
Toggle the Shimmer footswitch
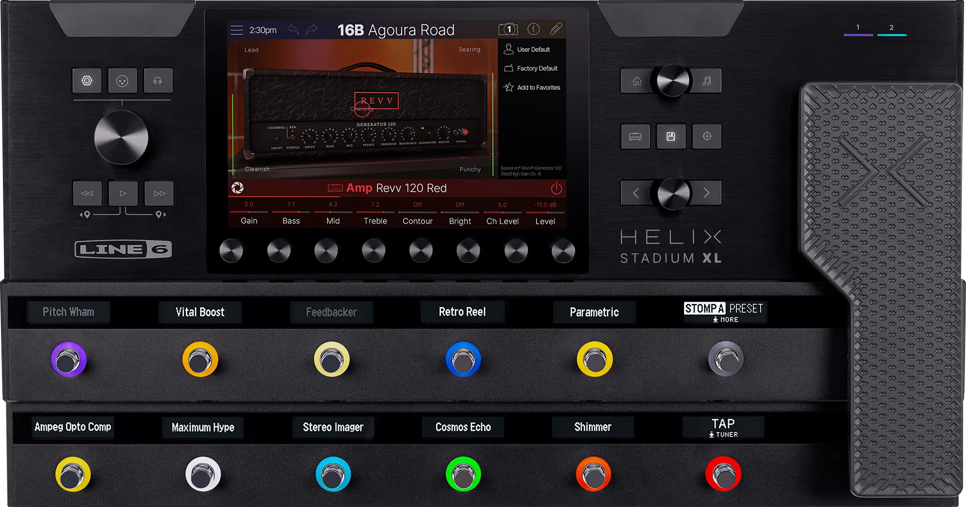coord(593,474)
